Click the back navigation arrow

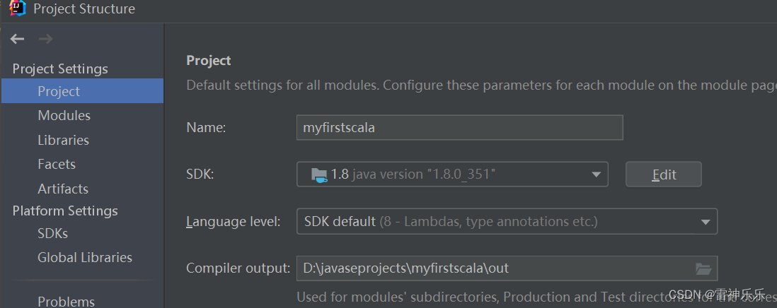(x=18, y=39)
